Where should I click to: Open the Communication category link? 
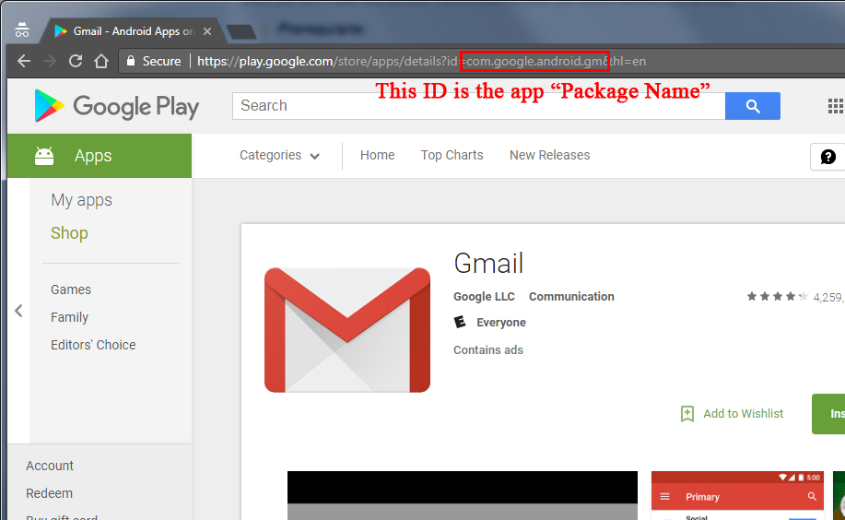571,297
